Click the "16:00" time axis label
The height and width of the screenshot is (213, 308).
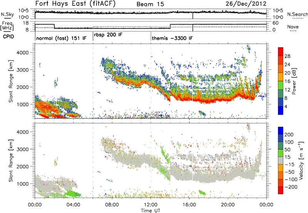(189, 205)
